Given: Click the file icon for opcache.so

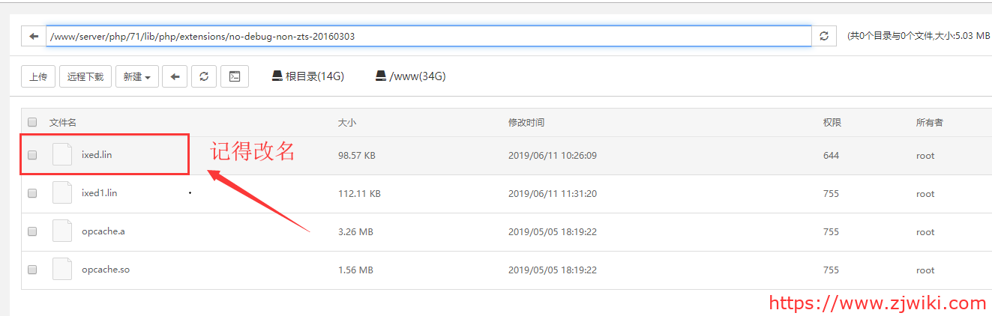Looking at the screenshot, I should [62, 270].
